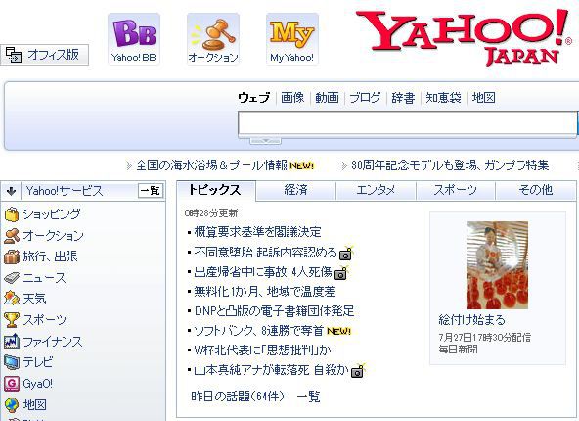
Task: Select the ブログ search tab
Action: (365, 98)
